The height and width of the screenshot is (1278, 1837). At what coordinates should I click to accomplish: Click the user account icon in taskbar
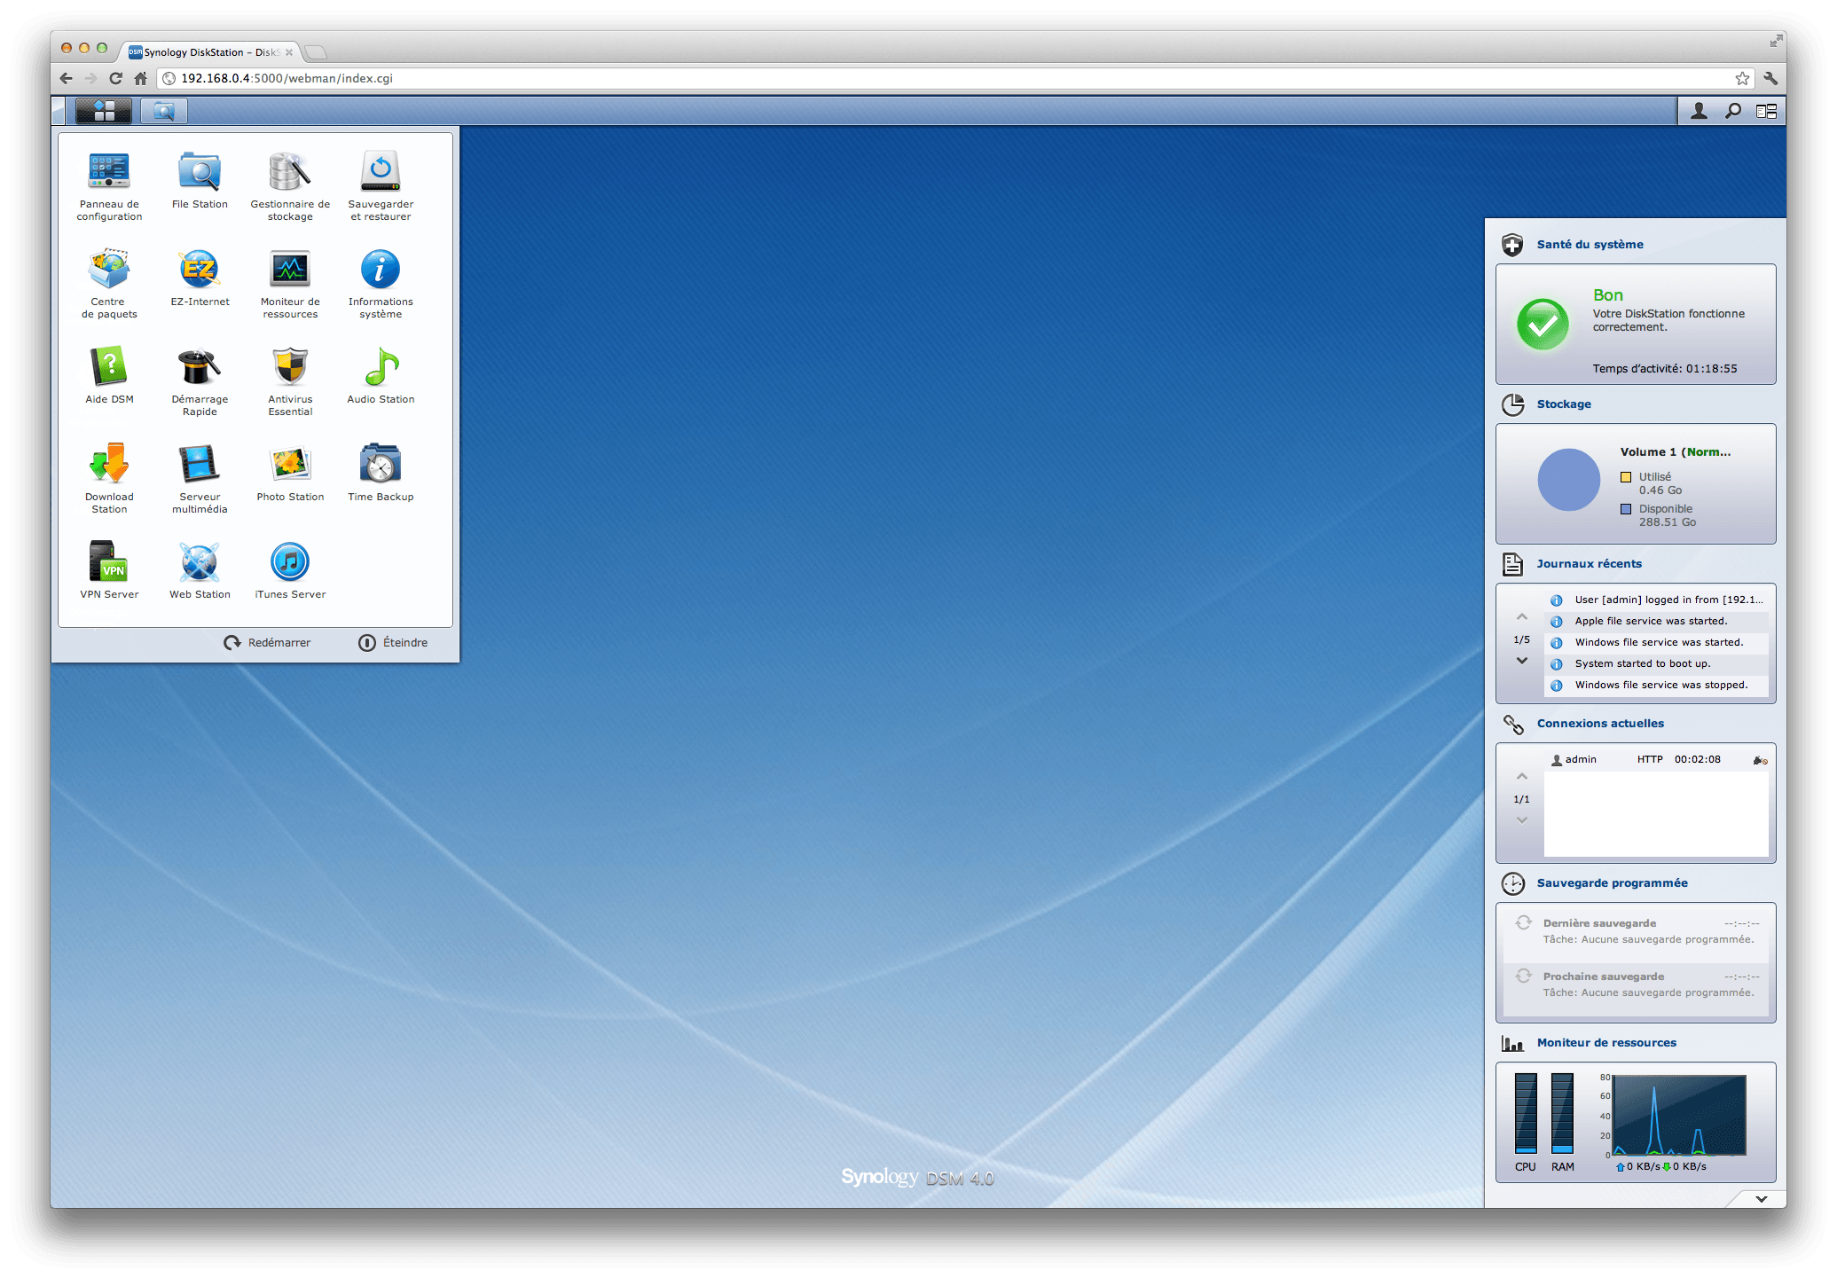pyautogui.click(x=1699, y=111)
